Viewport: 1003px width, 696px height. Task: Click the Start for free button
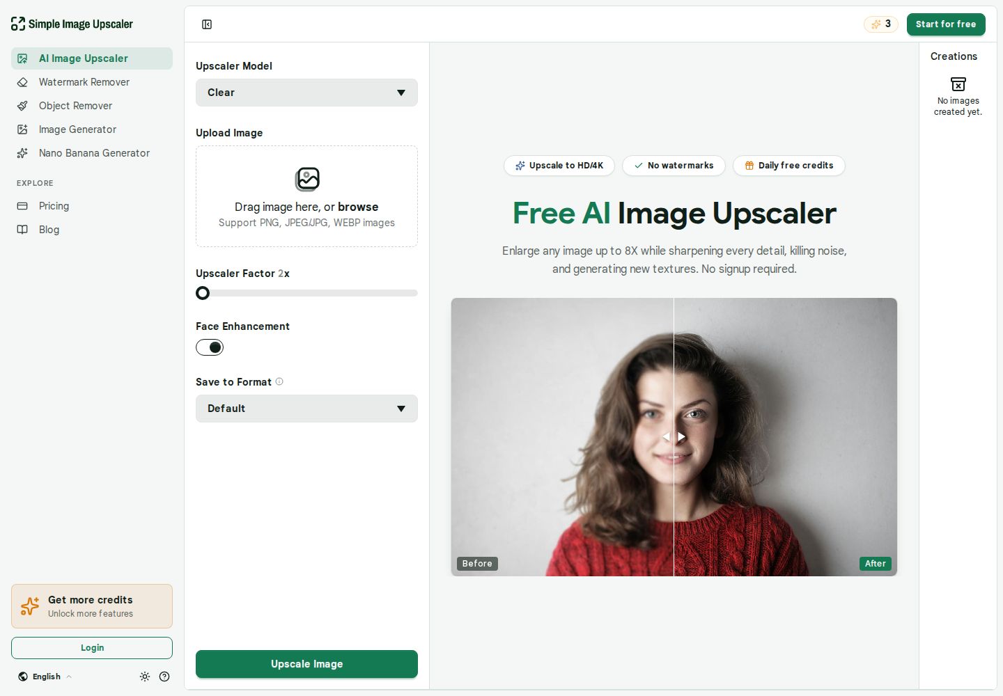pos(946,24)
